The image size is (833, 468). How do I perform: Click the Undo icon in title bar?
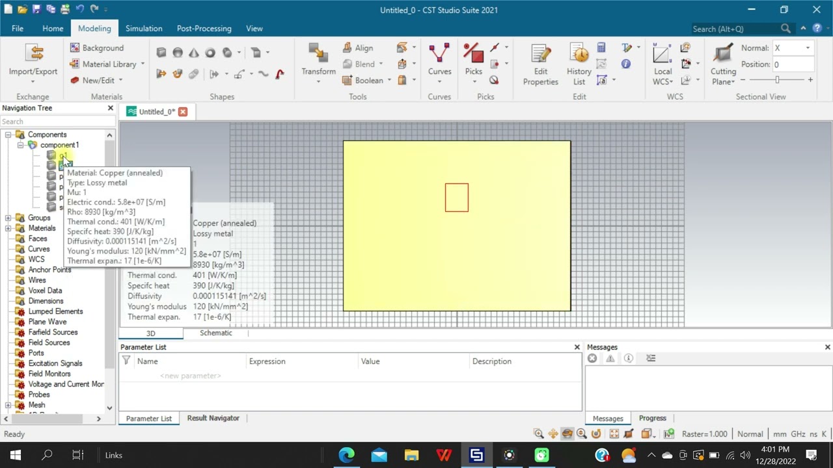coord(79,9)
